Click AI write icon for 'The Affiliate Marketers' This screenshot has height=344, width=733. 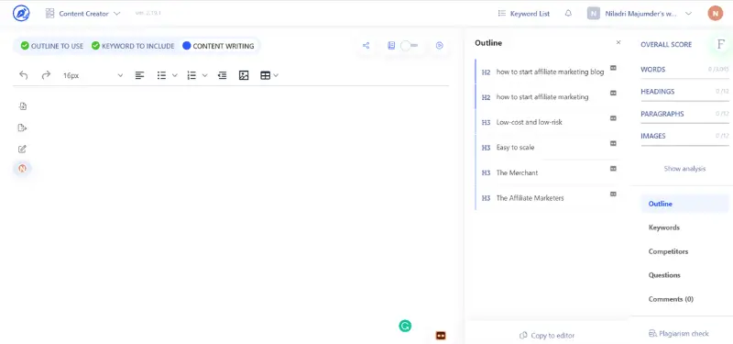(x=613, y=194)
